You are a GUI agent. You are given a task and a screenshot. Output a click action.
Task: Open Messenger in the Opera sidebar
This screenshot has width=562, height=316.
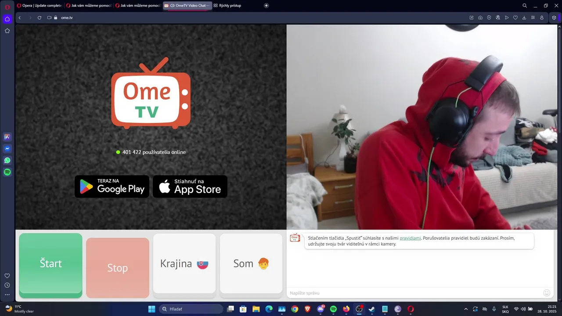point(7,149)
